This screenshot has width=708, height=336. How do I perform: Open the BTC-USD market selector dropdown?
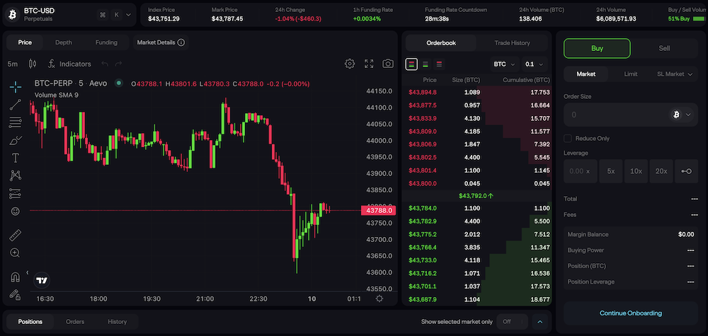pos(128,15)
